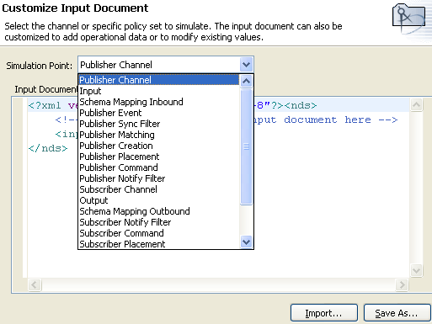
Task: Choose Publisher Placement from list
Action: (159, 157)
